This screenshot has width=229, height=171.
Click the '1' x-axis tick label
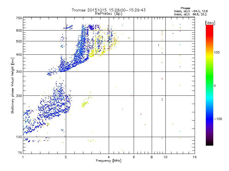point(23,157)
